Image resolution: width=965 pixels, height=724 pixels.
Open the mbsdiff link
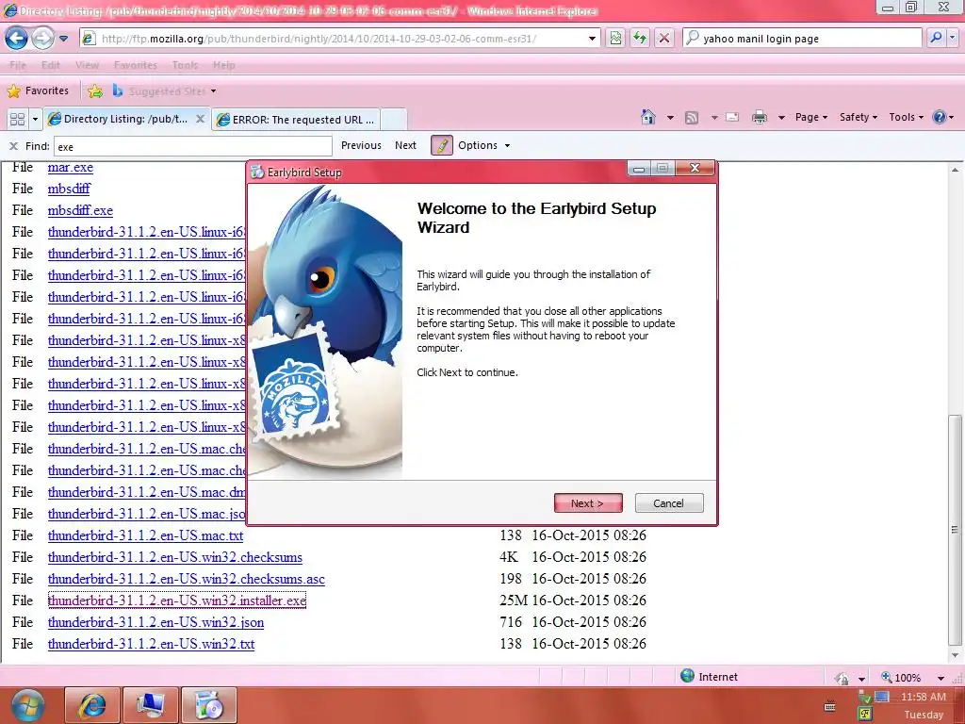[69, 189]
